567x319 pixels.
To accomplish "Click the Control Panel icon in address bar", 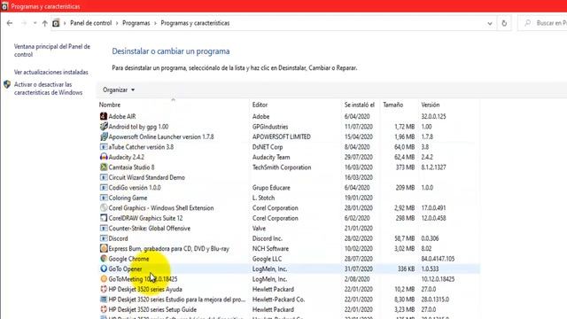I will 56,23.
